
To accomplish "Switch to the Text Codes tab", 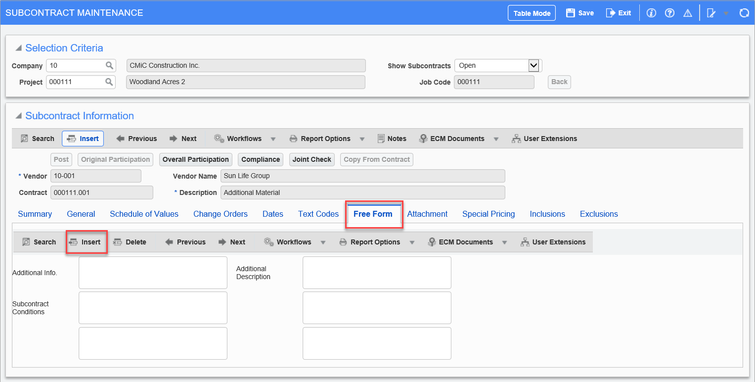I will point(318,214).
